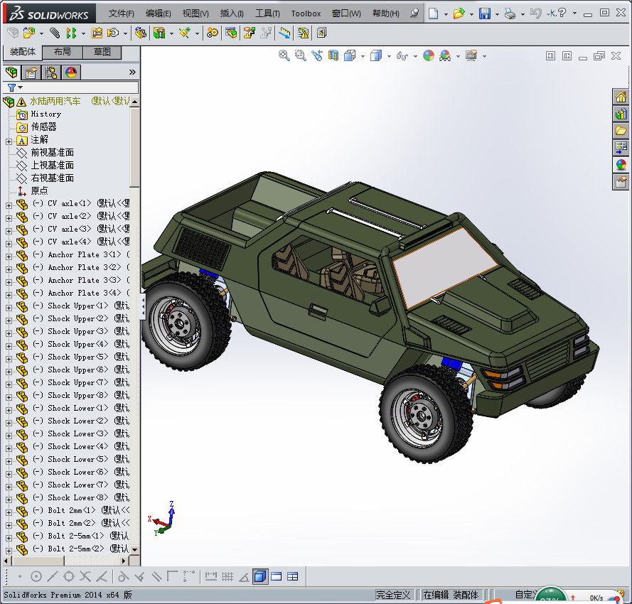Image resolution: width=632 pixels, height=604 pixels.
Task: Switch to four-view viewport layout
Action: point(293,576)
